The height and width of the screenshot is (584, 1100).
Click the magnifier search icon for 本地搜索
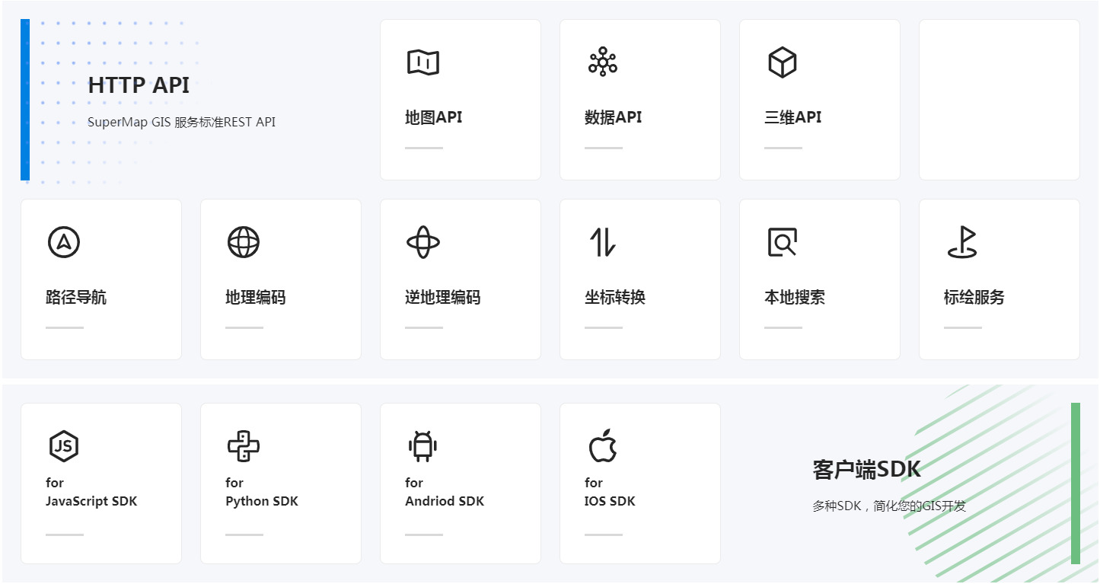782,242
